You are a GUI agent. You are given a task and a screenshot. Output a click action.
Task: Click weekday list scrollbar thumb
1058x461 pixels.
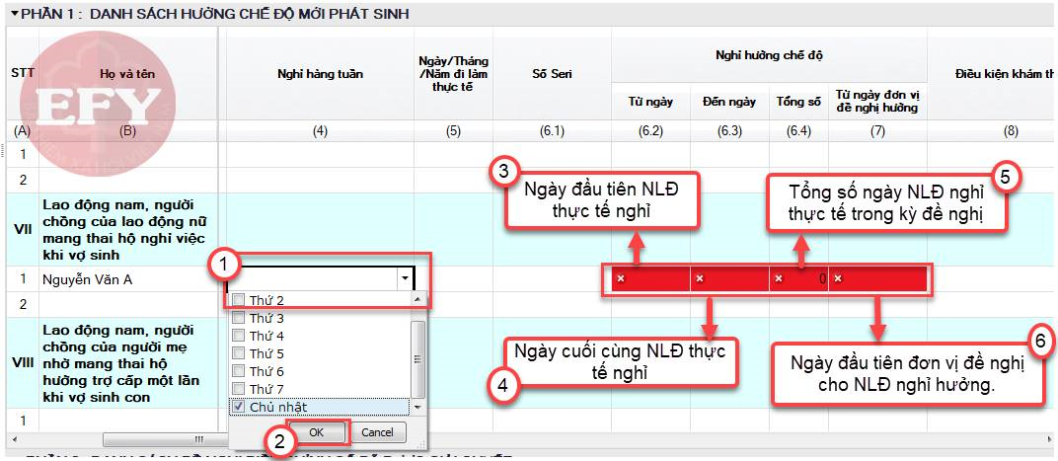(x=418, y=359)
